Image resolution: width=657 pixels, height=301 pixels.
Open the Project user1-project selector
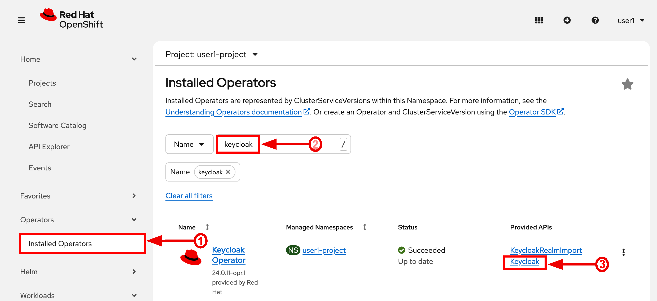coord(211,55)
